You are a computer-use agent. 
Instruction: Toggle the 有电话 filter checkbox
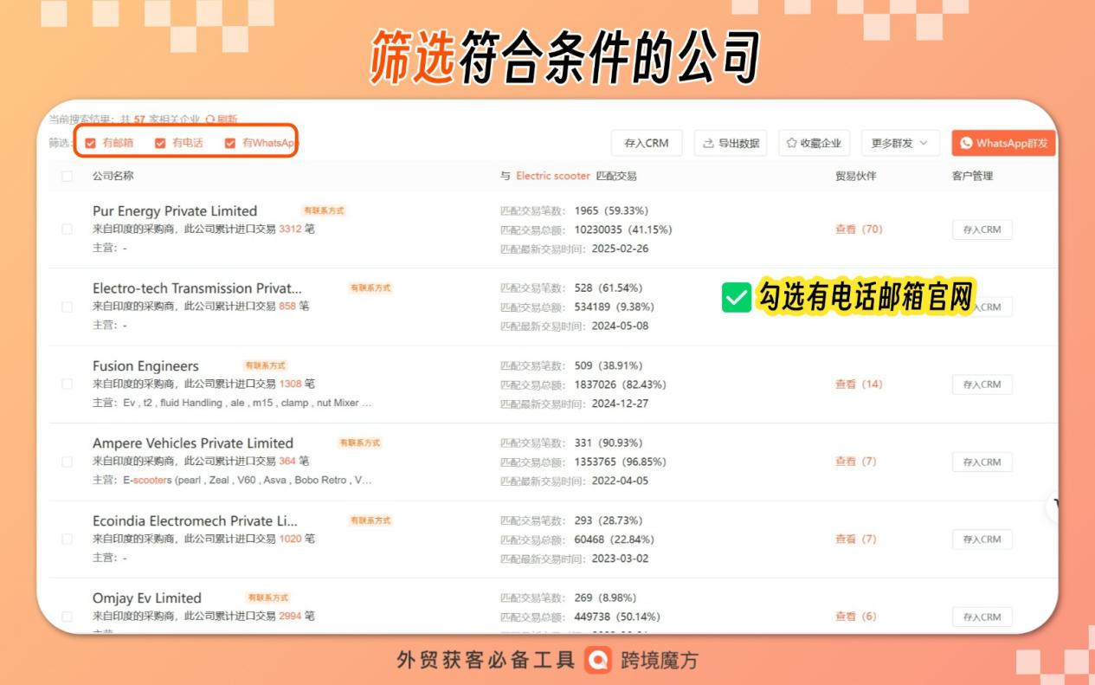coord(160,143)
